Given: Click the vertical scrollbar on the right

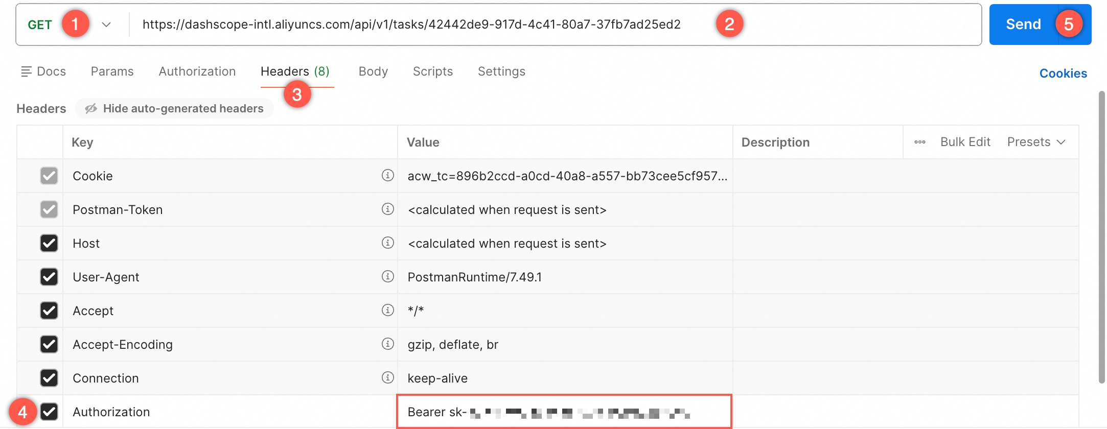Looking at the screenshot, I should [1101, 237].
